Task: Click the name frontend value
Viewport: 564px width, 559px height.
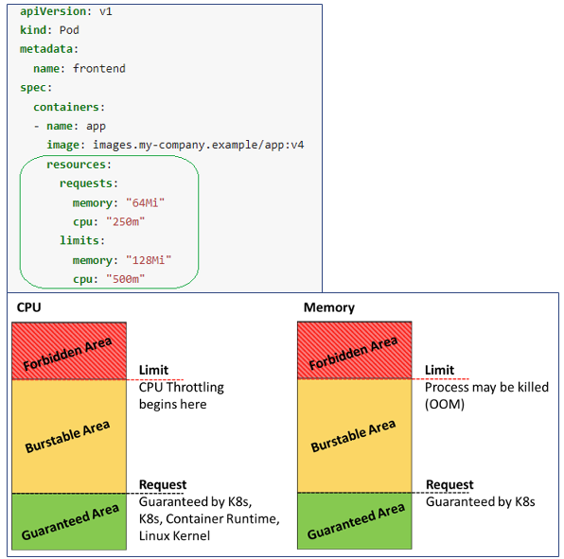Action: (x=99, y=68)
